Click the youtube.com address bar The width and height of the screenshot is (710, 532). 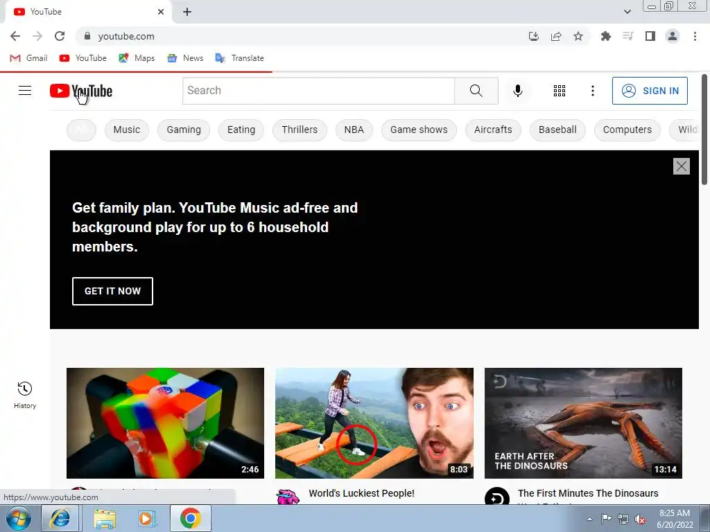pos(299,36)
